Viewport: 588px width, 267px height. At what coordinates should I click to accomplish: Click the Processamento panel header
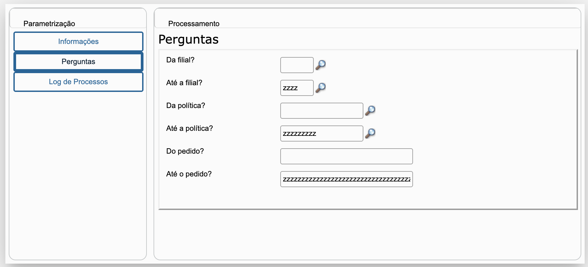pos(194,23)
